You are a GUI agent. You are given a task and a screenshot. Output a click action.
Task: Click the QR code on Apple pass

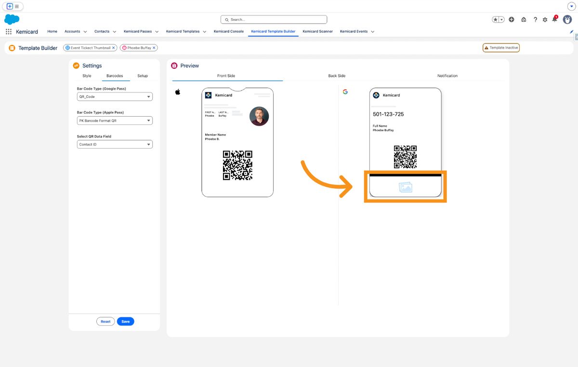(x=237, y=165)
